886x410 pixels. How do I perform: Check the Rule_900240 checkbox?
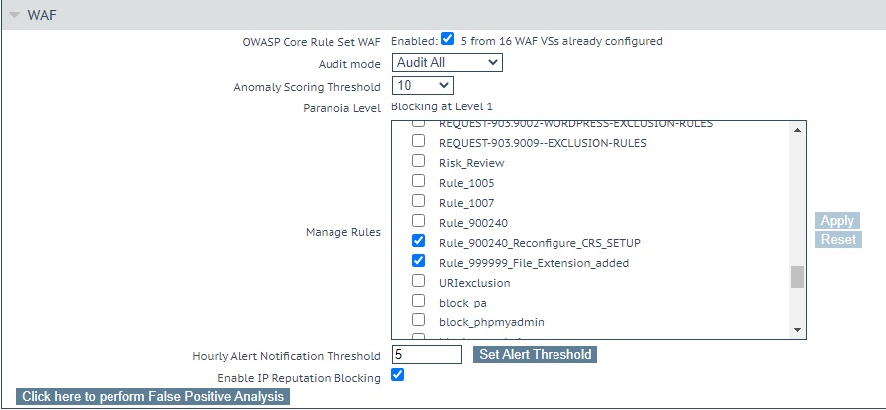[x=418, y=221]
